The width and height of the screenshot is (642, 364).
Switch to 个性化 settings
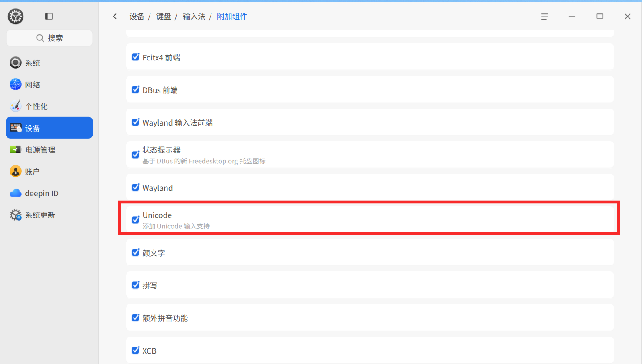[49, 106]
